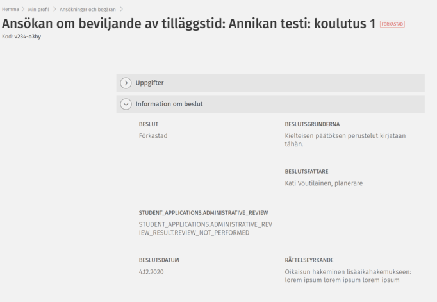Click decision value Förkastad under Beslut
Viewport: 437px width, 302px height.
[153, 136]
